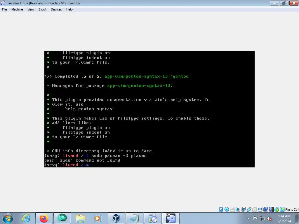Click the recording status icon

(265, 209)
